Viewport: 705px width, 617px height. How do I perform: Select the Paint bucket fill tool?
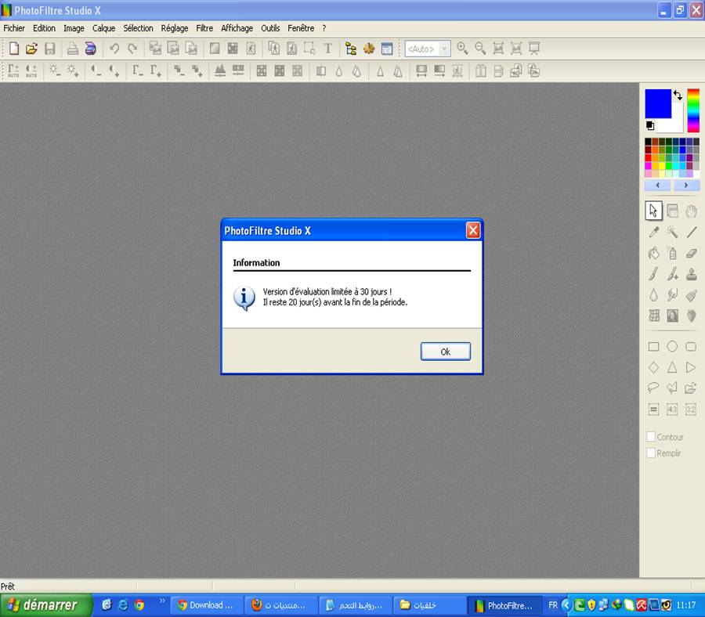[x=654, y=253]
